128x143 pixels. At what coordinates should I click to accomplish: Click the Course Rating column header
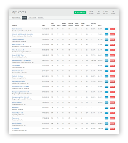[71, 24]
